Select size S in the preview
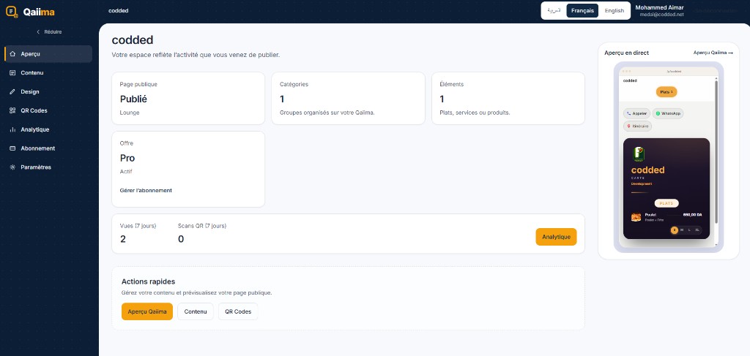The width and height of the screenshot is (750, 356). [675, 230]
